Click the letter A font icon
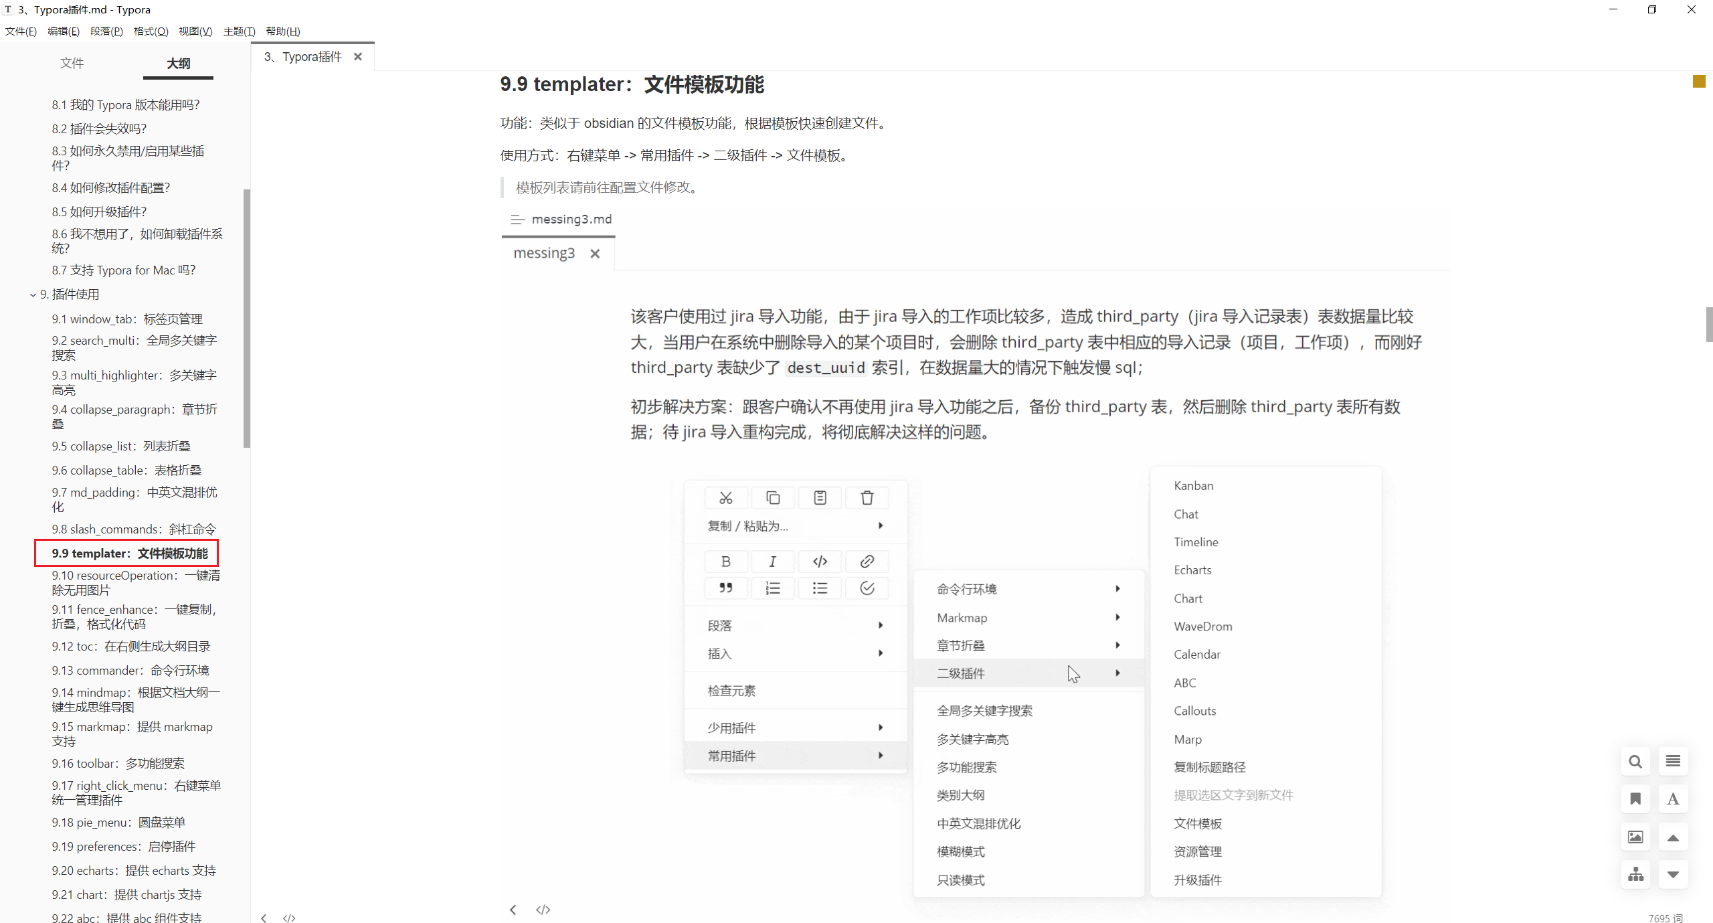This screenshot has width=1713, height=923. point(1673,799)
